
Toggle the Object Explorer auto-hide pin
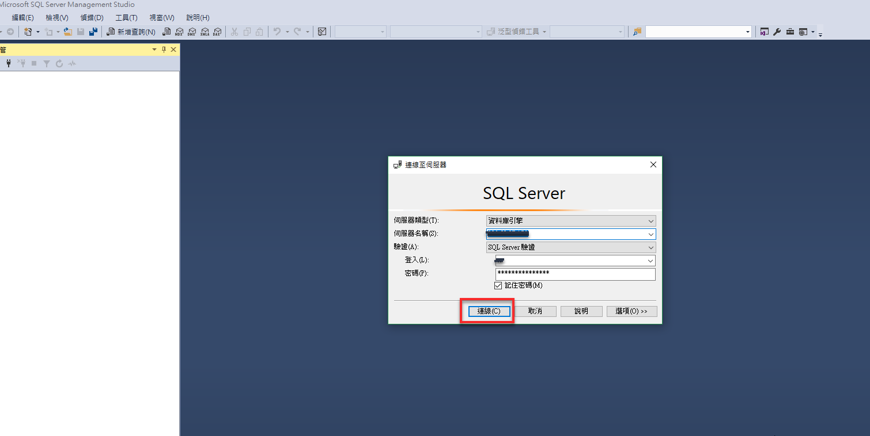tap(164, 50)
